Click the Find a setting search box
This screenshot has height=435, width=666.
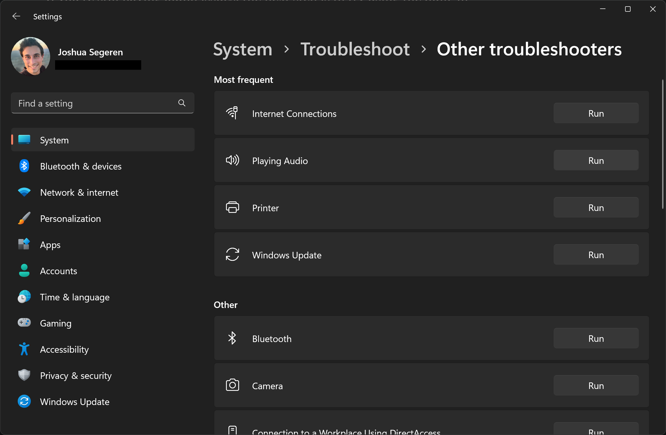coord(103,103)
